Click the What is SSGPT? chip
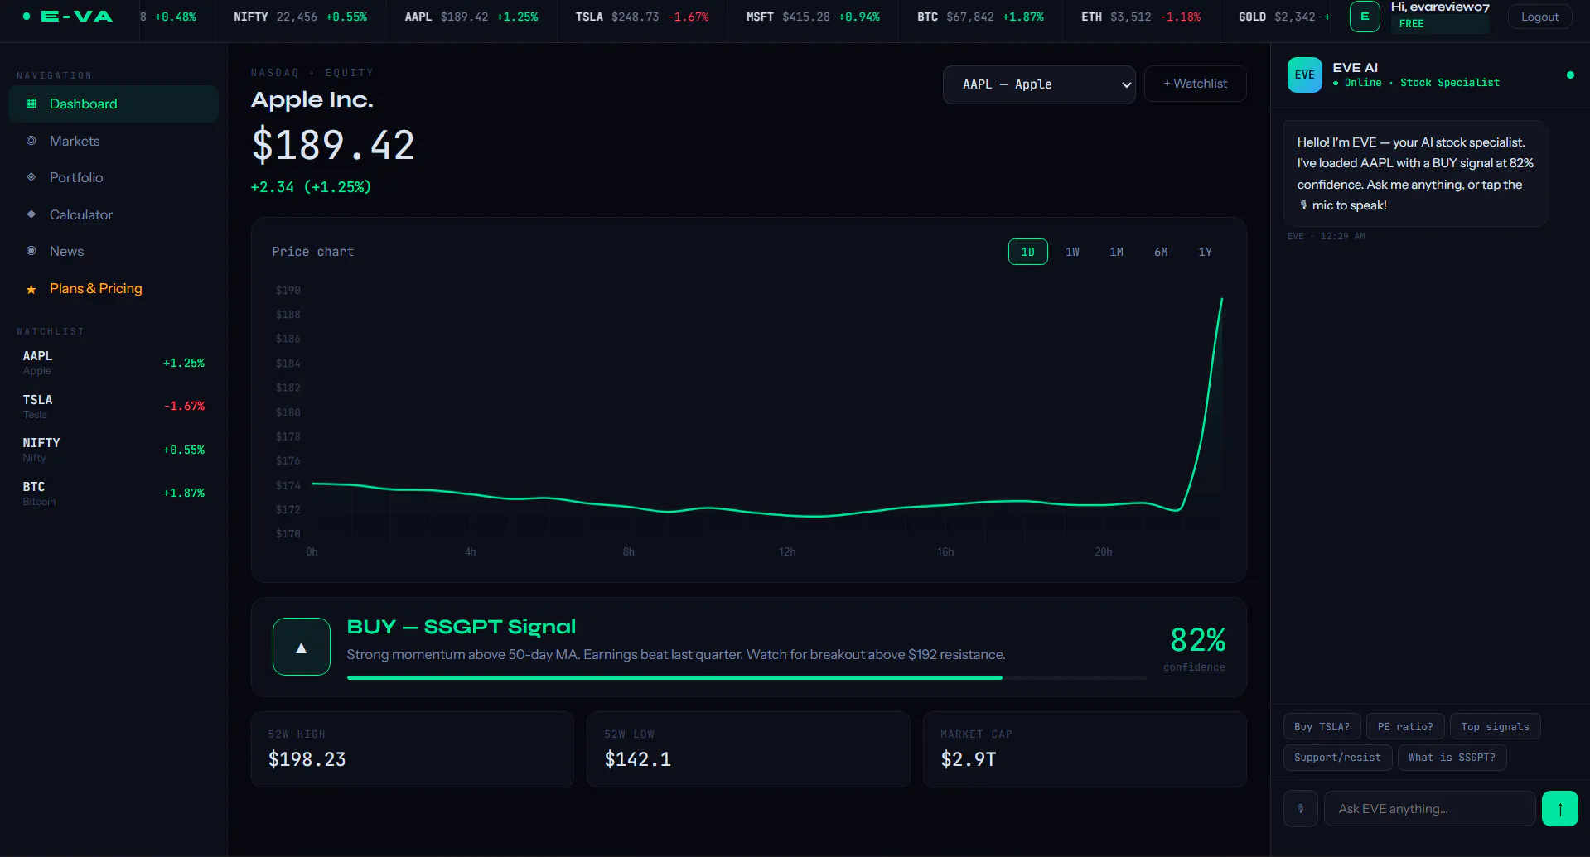 coord(1452,758)
